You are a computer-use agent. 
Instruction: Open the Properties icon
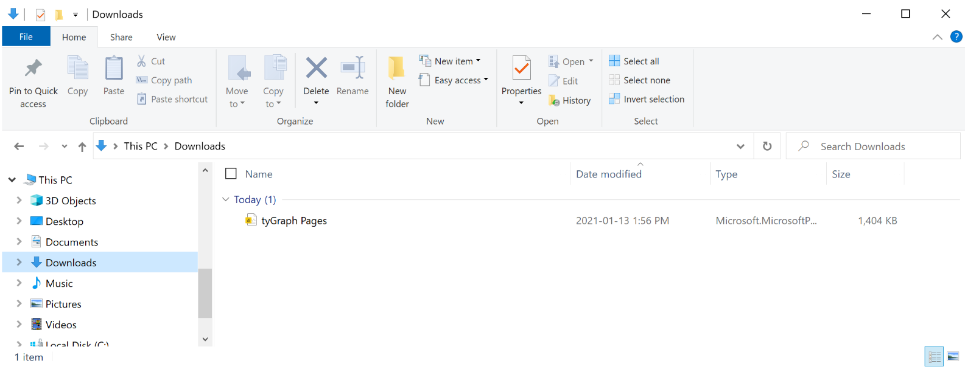(x=521, y=68)
